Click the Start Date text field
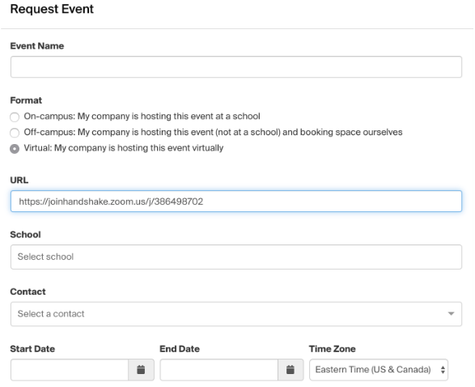 70,370
